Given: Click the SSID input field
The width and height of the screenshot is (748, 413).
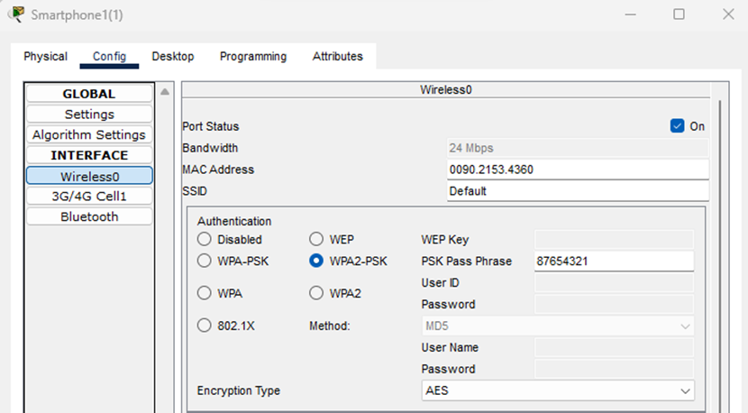Looking at the screenshot, I should 578,191.
